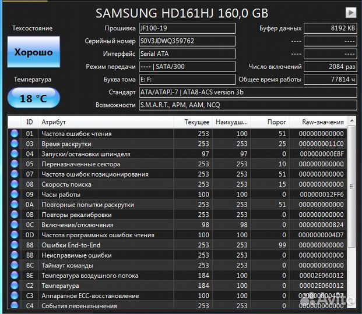Click the Возможности field S.M.A.R.T., APM
The width and height of the screenshot is (362, 314).
tap(248, 105)
